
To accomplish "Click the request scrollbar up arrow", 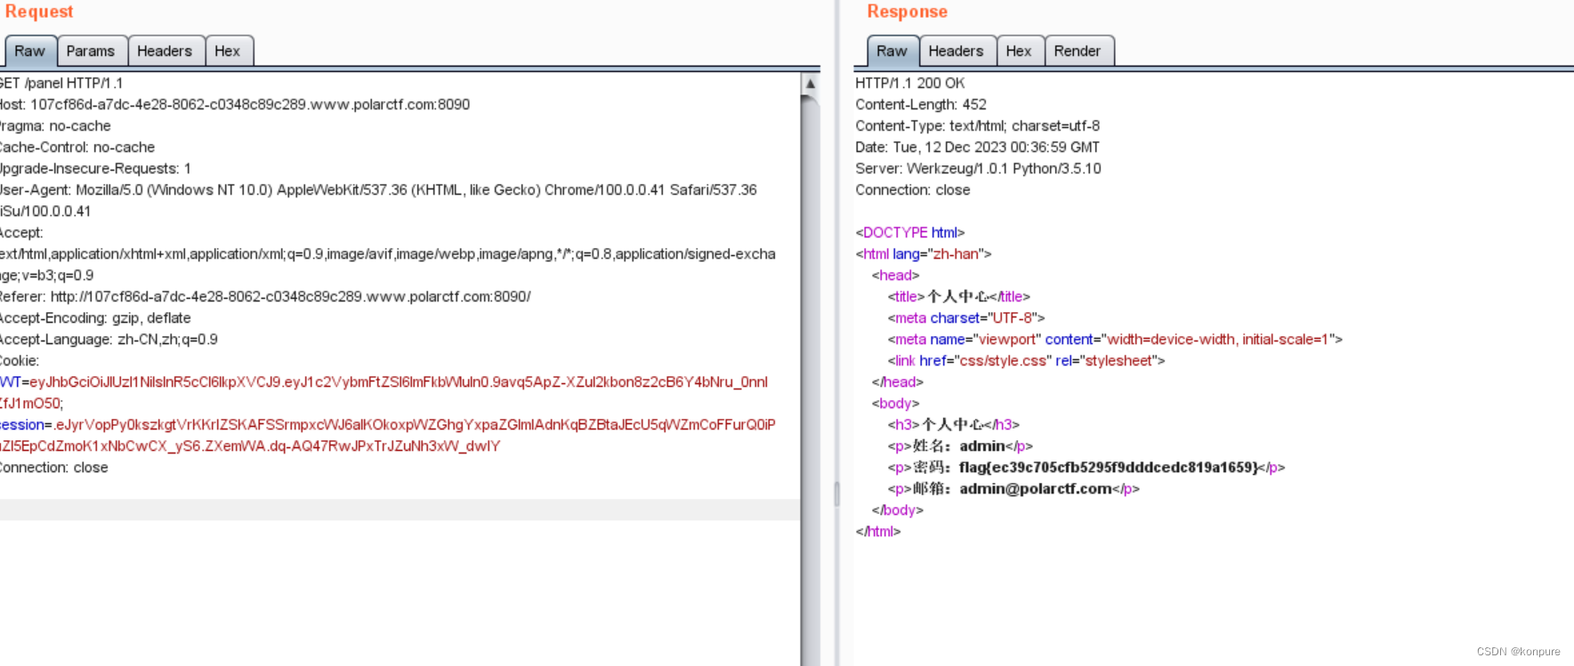I will 810,84.
